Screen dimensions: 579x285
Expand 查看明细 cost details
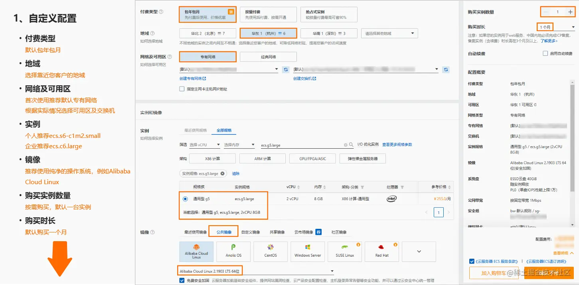563,253
